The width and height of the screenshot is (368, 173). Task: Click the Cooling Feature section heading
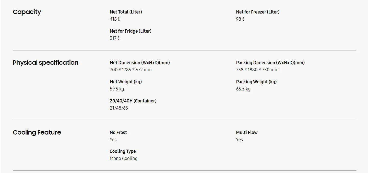click(x=37, y=132)
